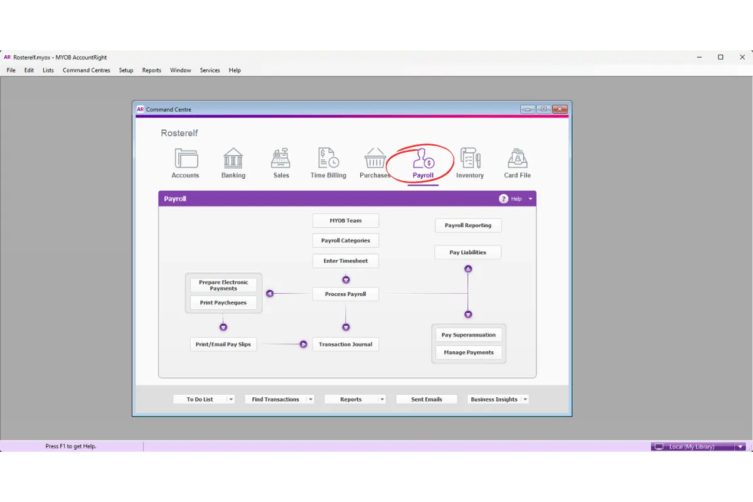Click Prepare Electronic Payments button
The image size is (753, 502).
coord(223,286)
